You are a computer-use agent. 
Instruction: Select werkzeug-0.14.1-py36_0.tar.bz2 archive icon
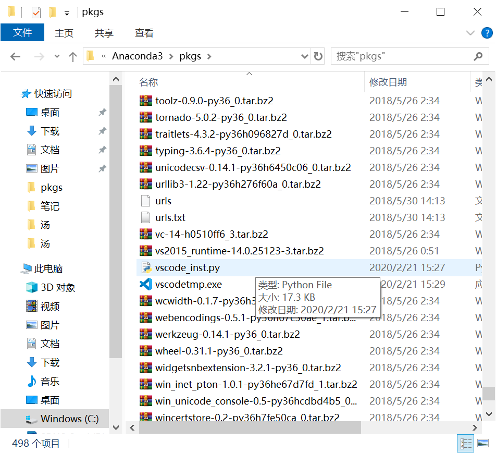pos(145,334)
